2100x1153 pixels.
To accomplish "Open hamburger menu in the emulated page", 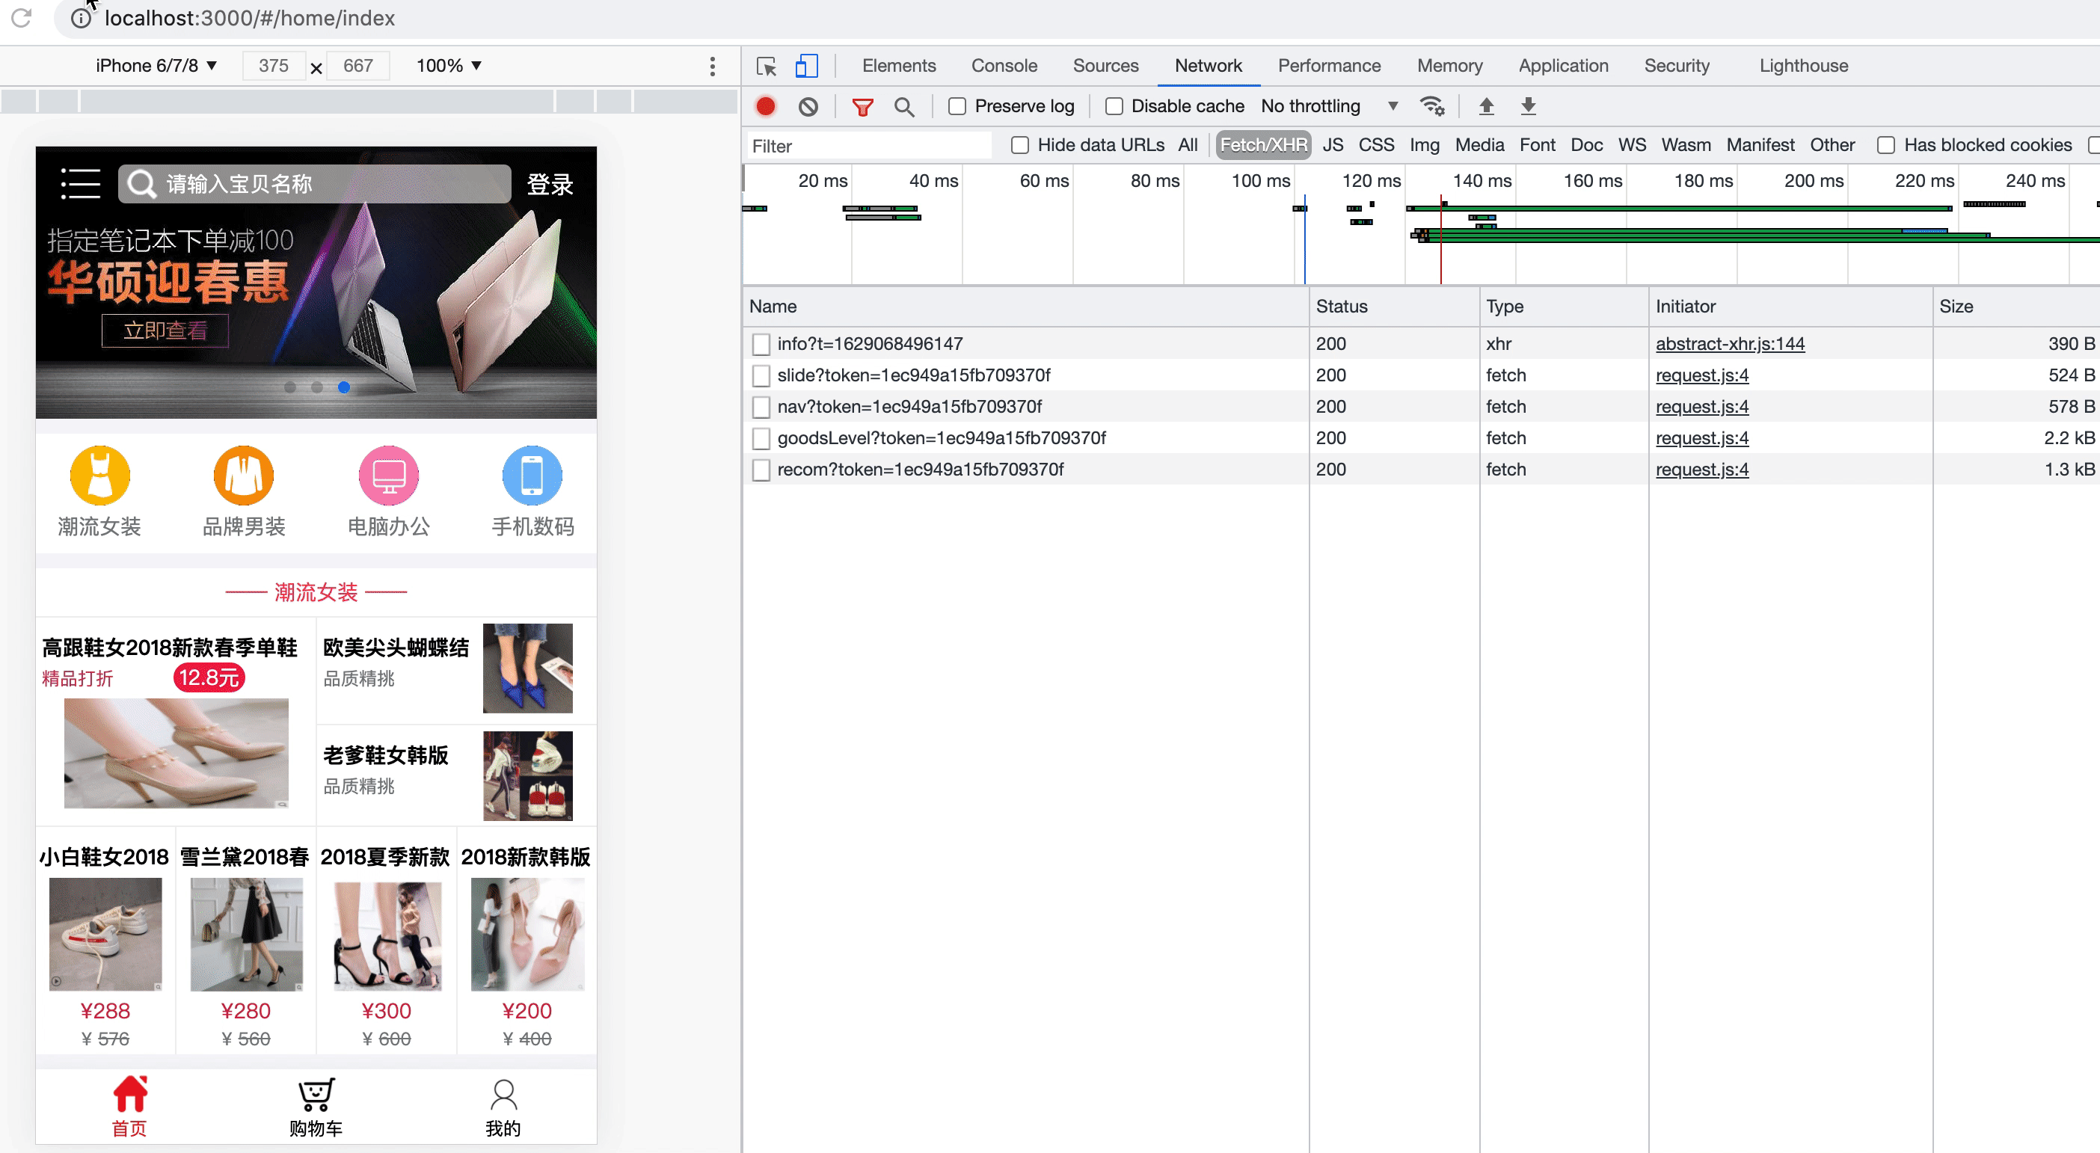I will [x=80, y=184].
